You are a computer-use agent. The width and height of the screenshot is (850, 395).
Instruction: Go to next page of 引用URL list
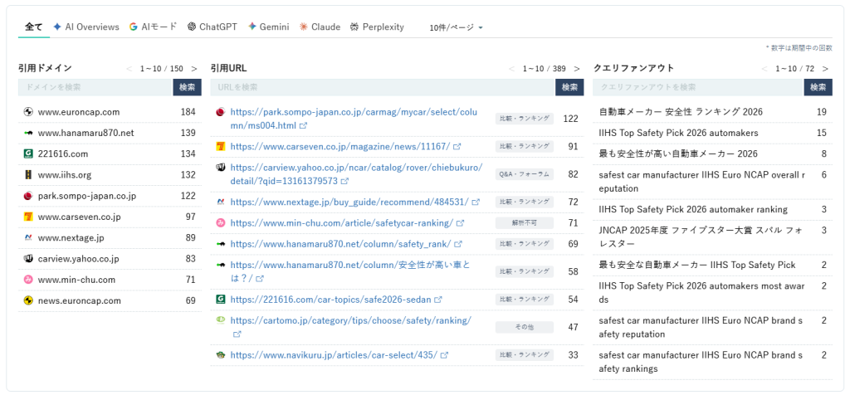pyautogui.click(x=577, y=69)
